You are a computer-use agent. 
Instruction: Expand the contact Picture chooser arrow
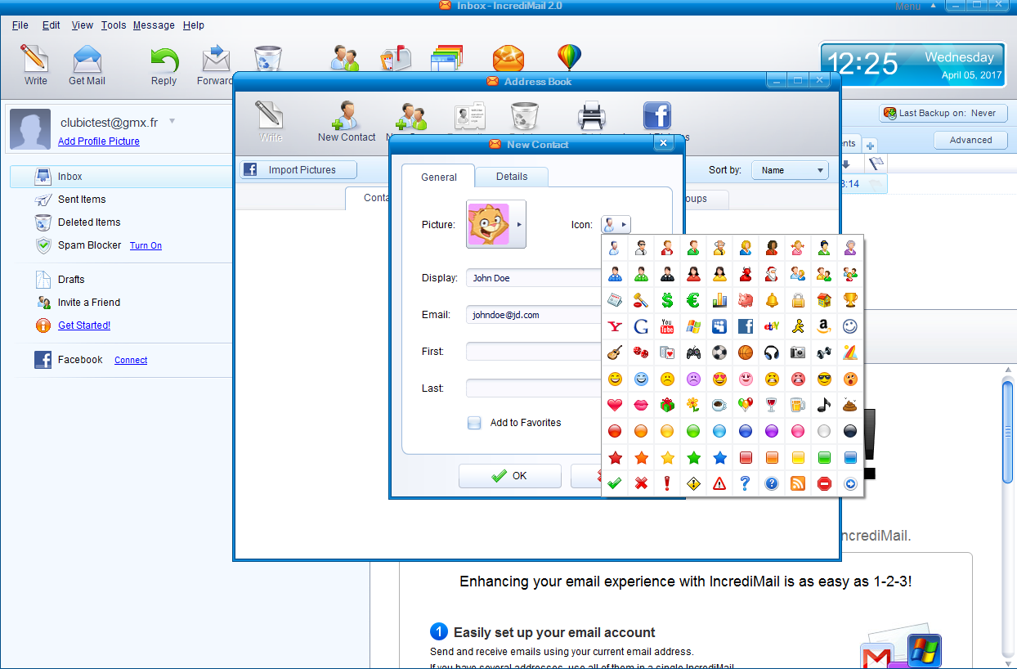(x=518, y=224)
